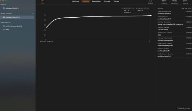Click 'Model converged at 36 iterations' entry

click(174, 23)
